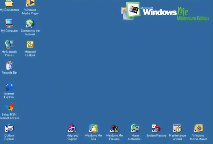Image resolution: width=213 pixels, height=144 pixels.
Task: Select the Recycle Bin icon
Action: pos(9,65)
